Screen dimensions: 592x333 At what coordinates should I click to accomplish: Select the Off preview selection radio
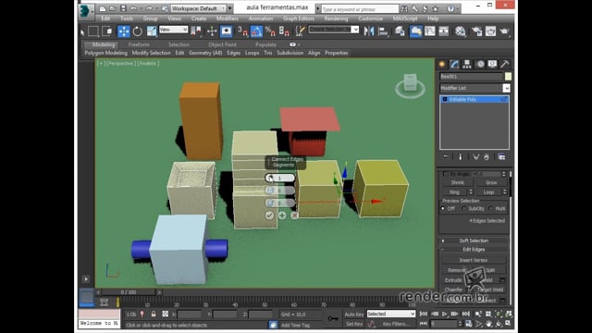(x=443, y=208)
